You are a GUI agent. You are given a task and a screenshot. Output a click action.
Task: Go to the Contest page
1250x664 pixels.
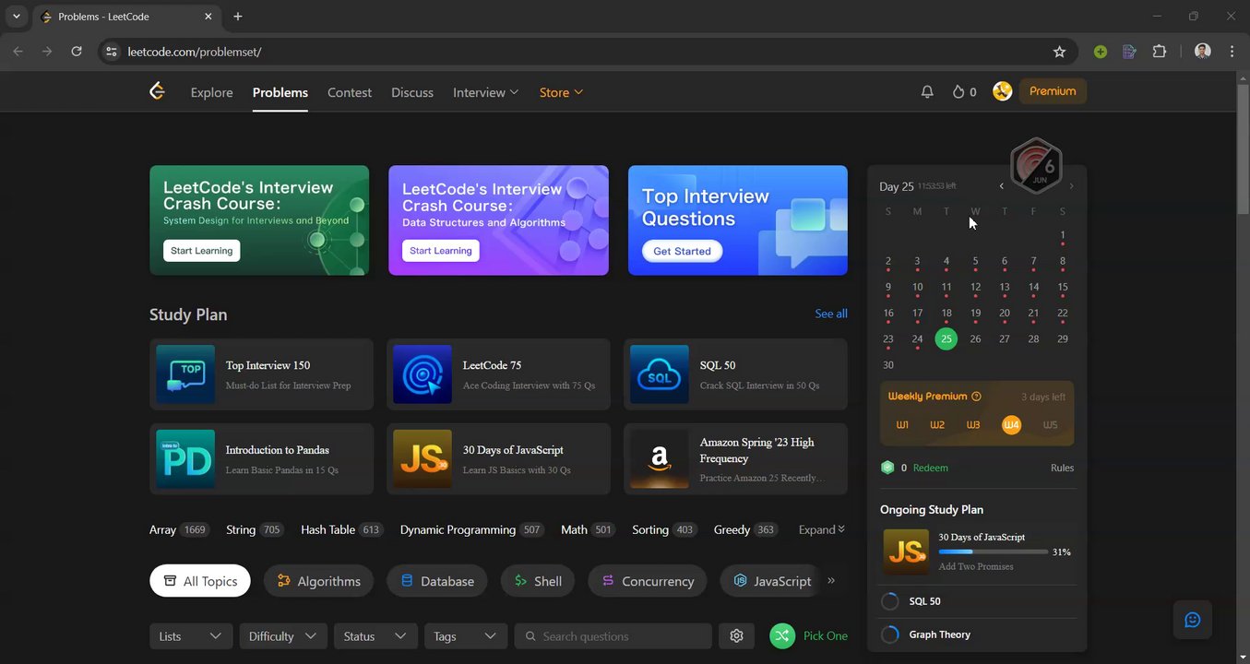click(350, 92)
